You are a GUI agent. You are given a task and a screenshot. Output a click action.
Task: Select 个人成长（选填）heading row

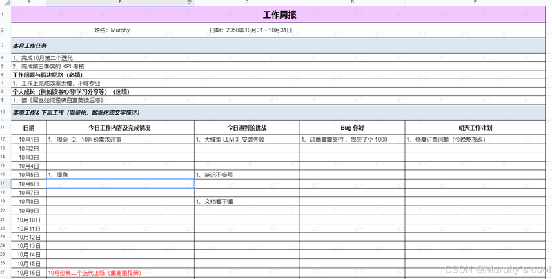pyautogui.click(x=278, y=92)
